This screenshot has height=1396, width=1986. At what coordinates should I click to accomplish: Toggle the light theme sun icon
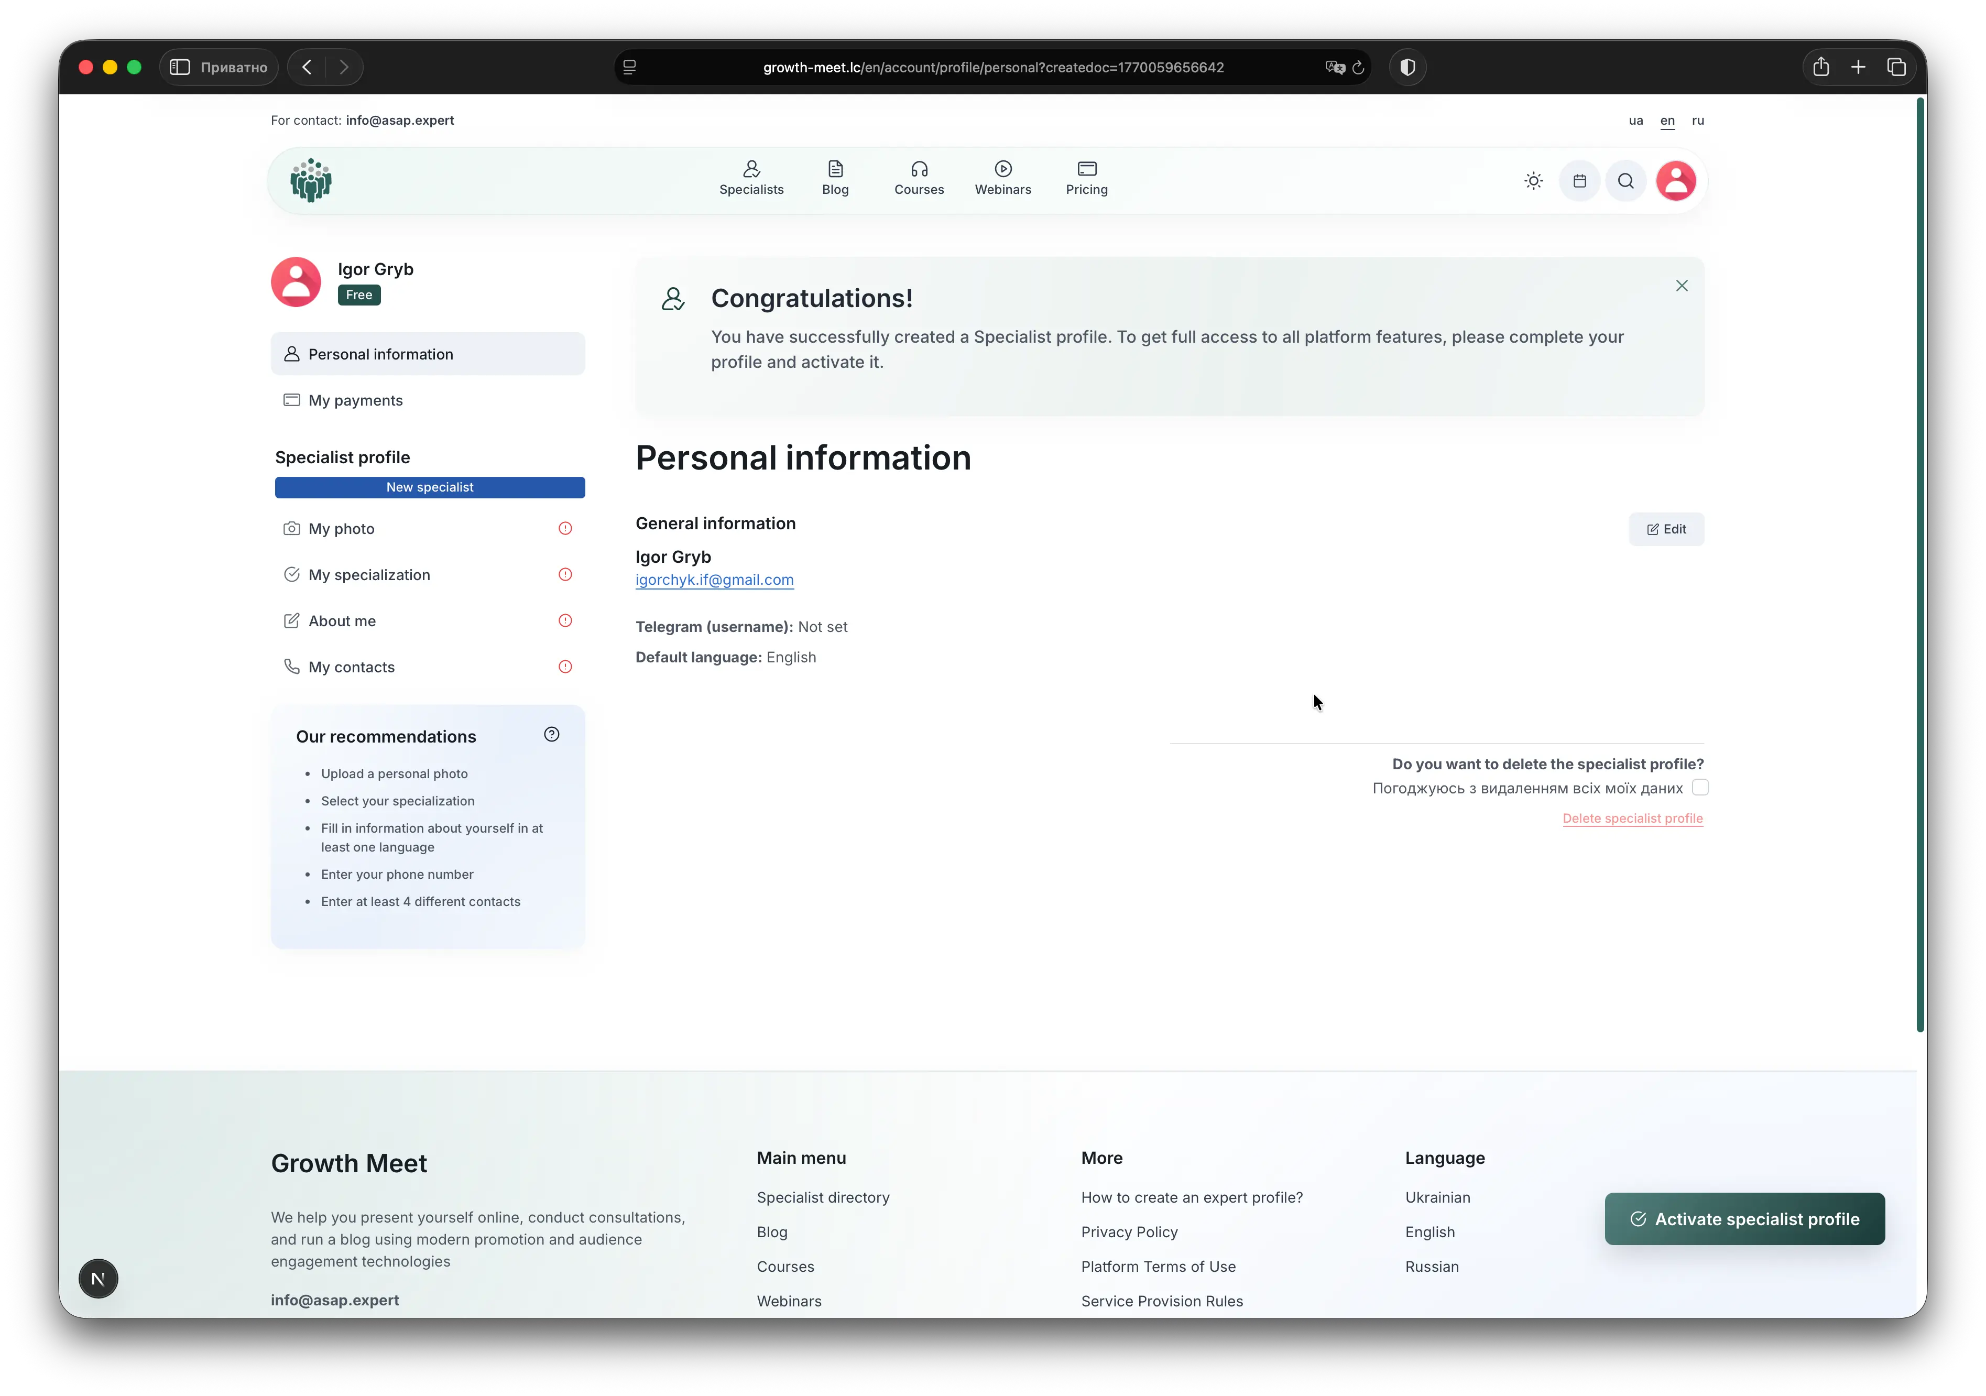[x=1533, y=181]
